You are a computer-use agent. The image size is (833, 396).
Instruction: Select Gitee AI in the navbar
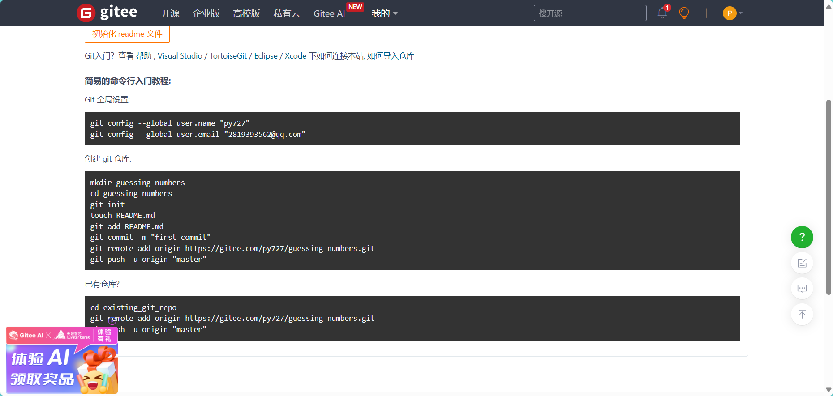[x=329, y=13]
